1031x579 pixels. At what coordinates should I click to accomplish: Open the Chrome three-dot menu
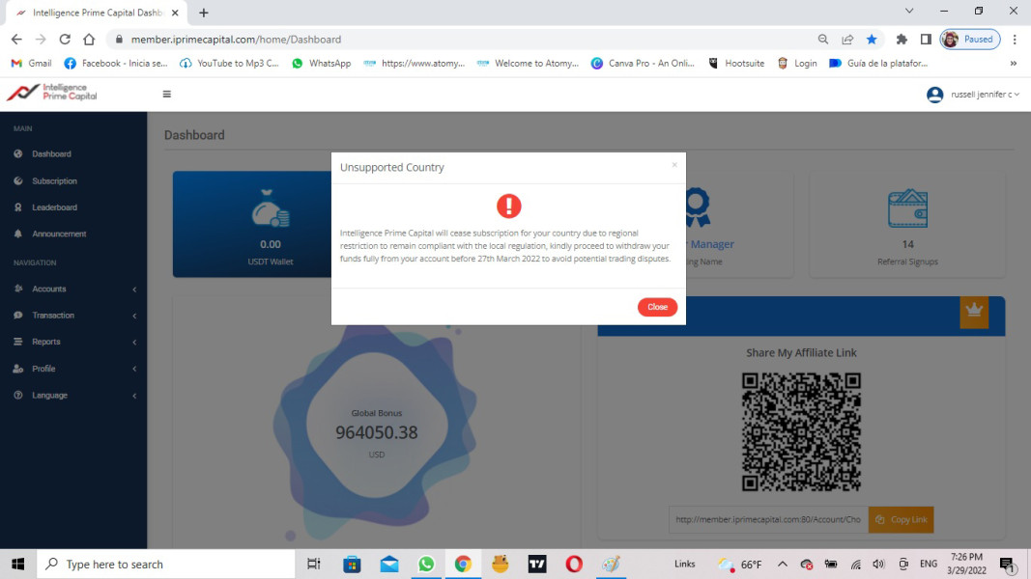point(1015,40)
